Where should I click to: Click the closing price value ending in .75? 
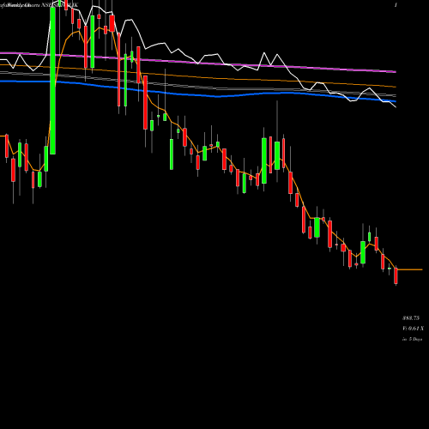click(x=411, y=318)
